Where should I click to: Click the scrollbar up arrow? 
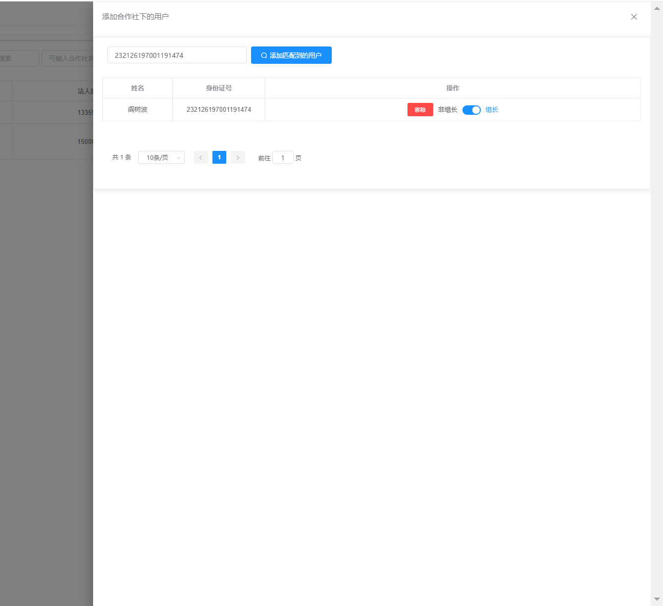click(657, 8)
